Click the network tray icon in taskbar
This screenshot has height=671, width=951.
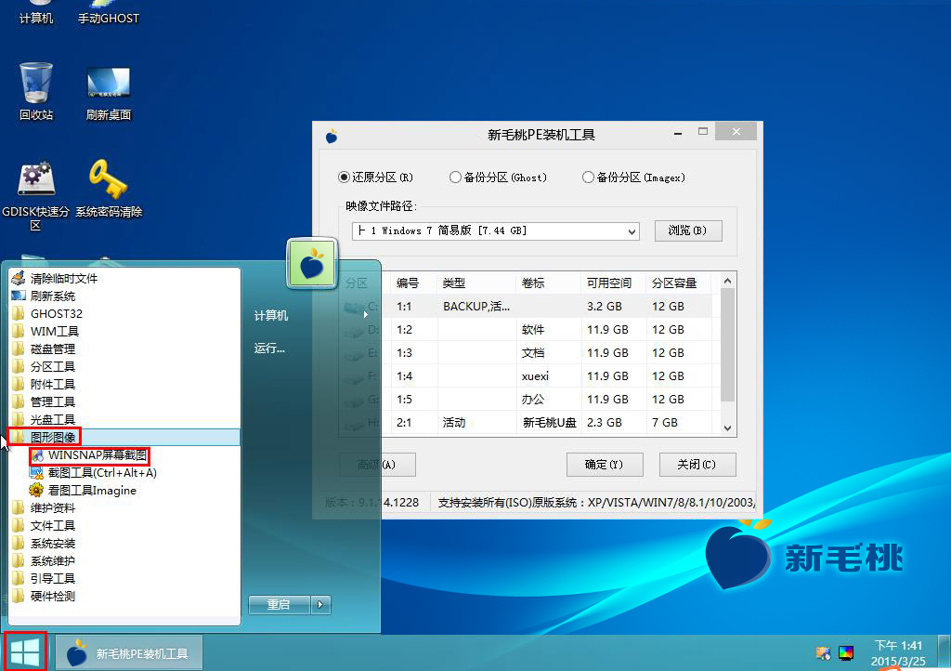823,652
